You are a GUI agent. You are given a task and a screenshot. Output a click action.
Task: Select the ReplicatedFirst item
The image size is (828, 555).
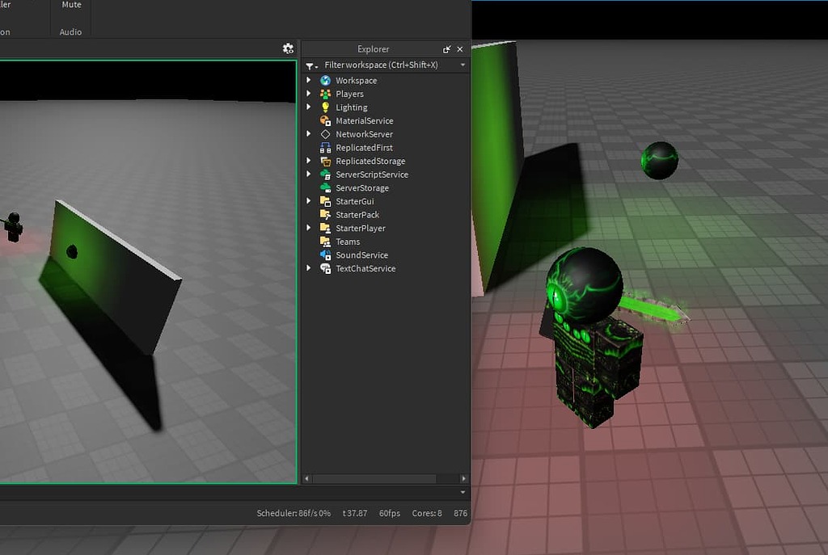(364, 148)
